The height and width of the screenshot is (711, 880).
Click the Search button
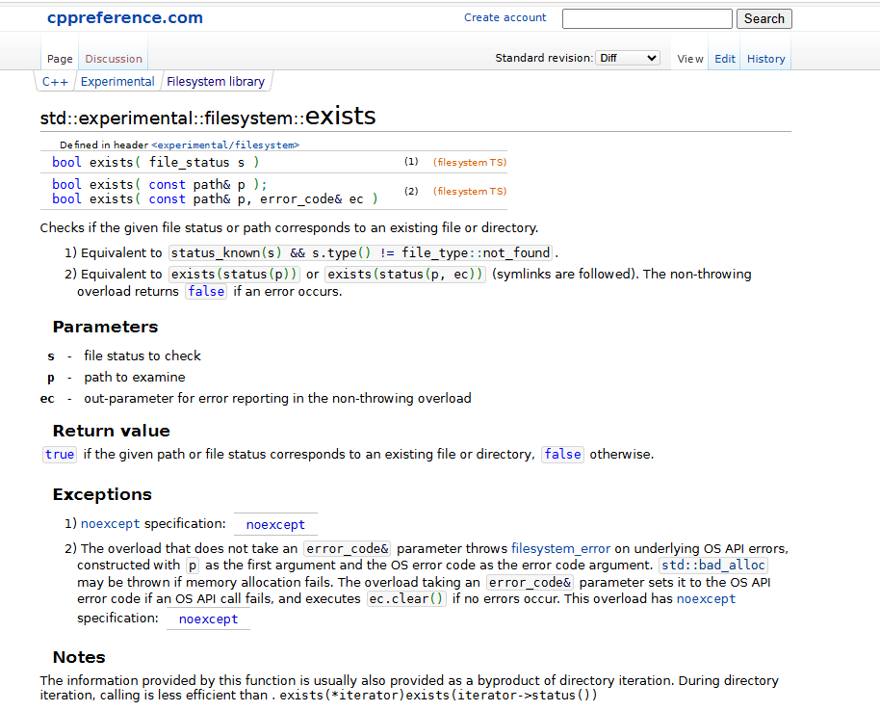tap(764, 18)
